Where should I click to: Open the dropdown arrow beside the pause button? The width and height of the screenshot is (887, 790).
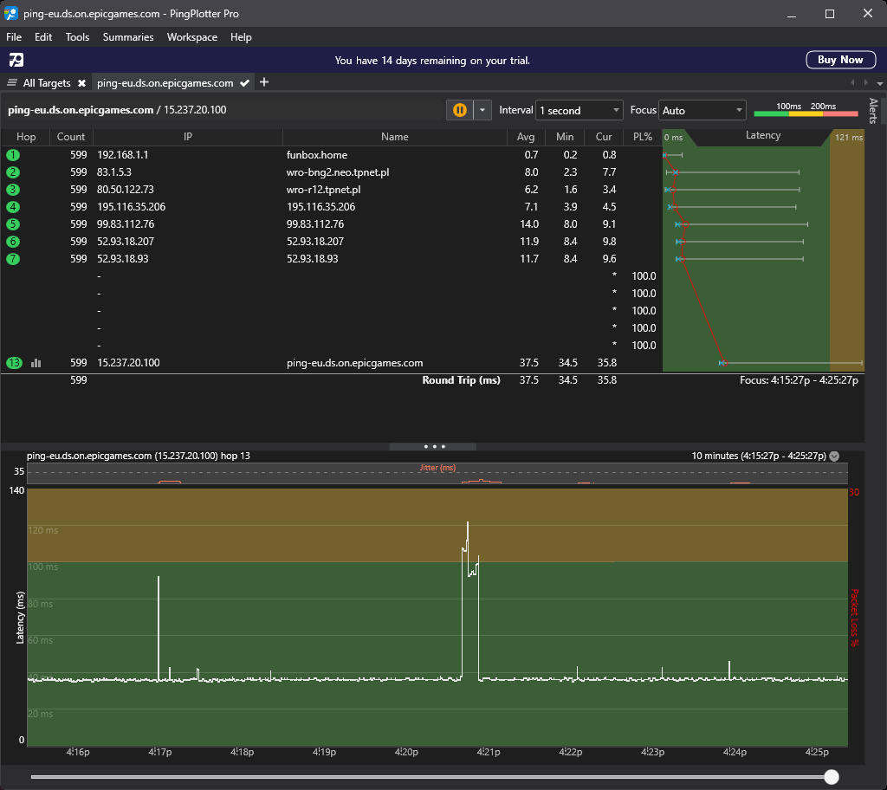coord(482,110)
